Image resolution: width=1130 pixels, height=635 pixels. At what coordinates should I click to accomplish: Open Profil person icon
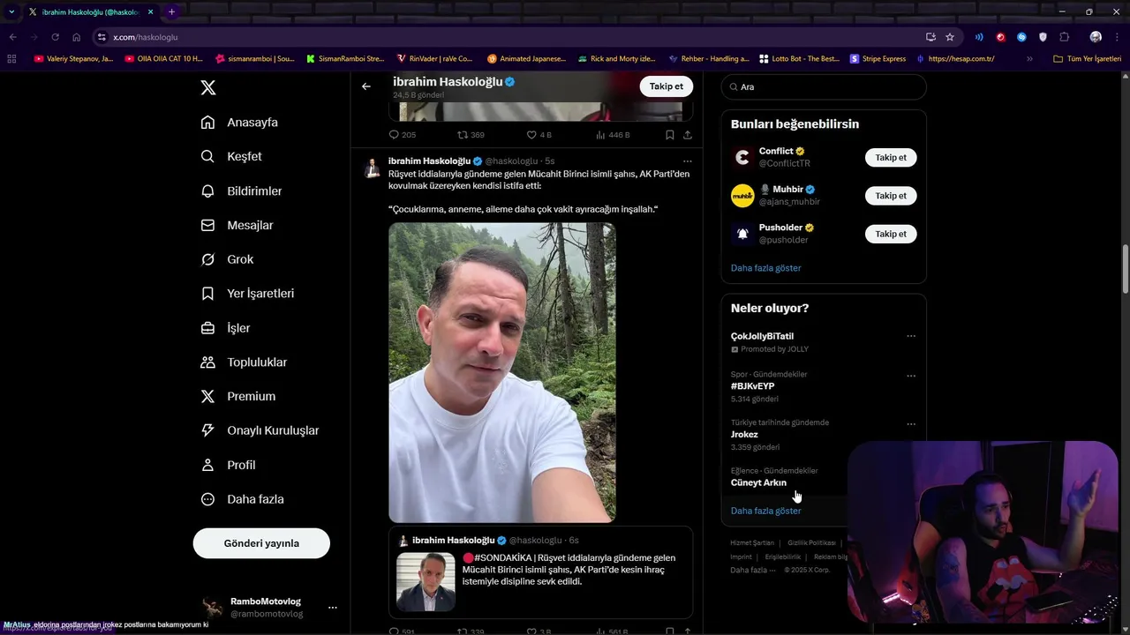pos(207,465)
